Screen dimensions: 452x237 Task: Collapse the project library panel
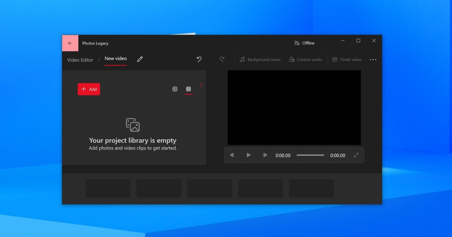[x=201, y=85]
